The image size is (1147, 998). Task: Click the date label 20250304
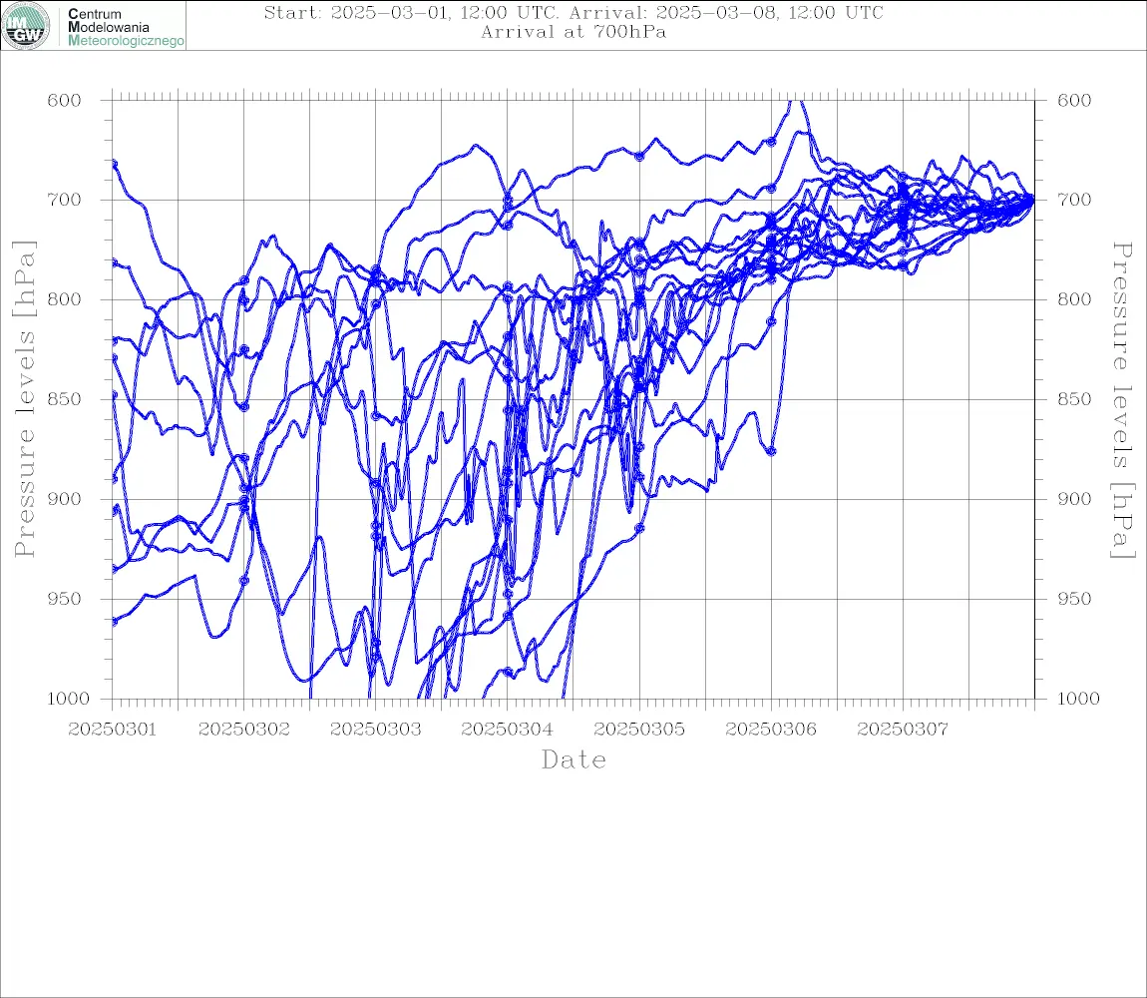(508, 730)
